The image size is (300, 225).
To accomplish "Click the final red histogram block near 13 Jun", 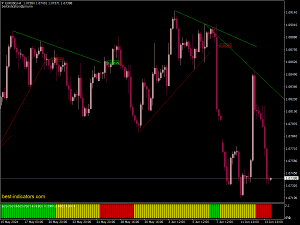I will pos(264,211).
